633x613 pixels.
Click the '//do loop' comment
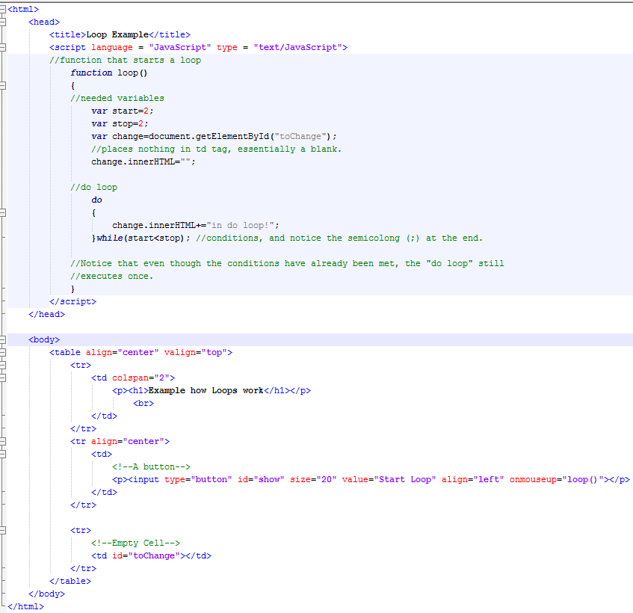[93, 188]
